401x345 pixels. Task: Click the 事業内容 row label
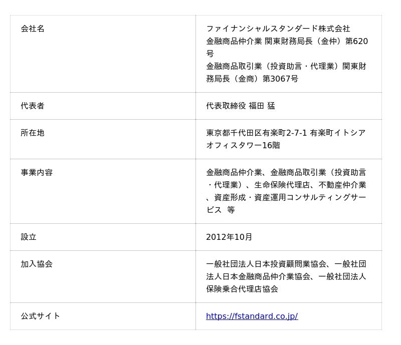pyautogui.click(x=37, y=173)
